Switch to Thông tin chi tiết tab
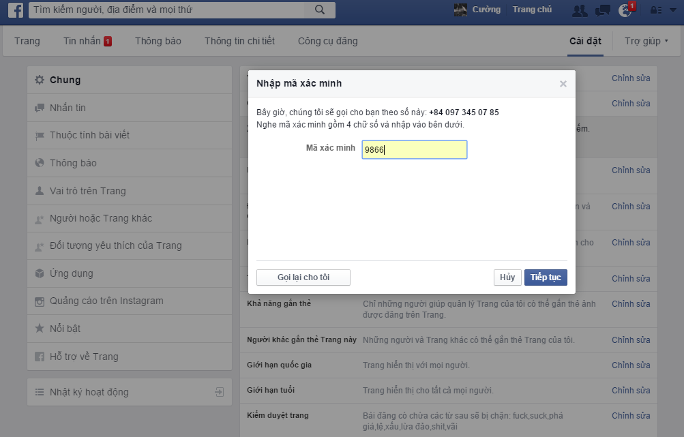 (239, 41)
